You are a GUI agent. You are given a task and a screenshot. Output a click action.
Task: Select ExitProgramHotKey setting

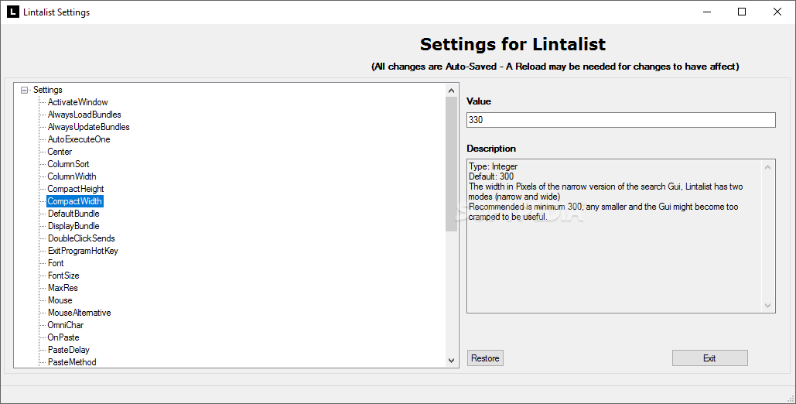(x=83, y=251)
